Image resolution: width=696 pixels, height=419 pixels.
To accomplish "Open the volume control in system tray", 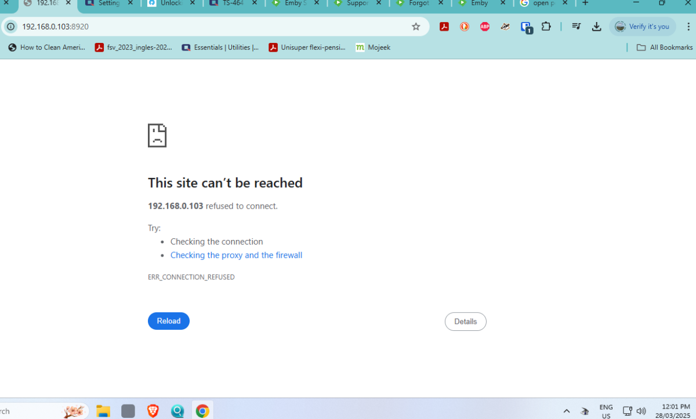I will (641, 410).
